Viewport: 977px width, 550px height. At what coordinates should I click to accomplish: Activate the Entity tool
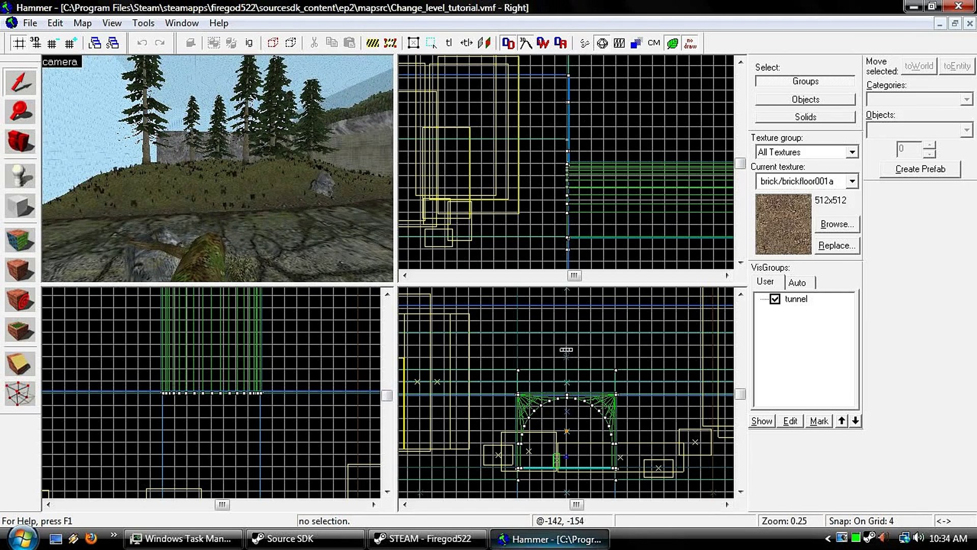(20, 176)
